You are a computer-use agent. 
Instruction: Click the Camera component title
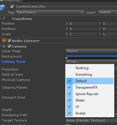[19, 46]
